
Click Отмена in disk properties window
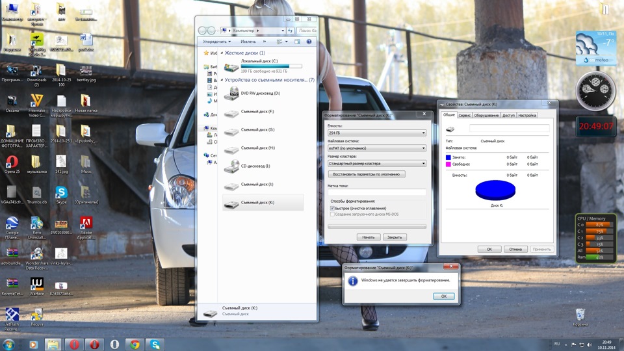click(515, 249)
